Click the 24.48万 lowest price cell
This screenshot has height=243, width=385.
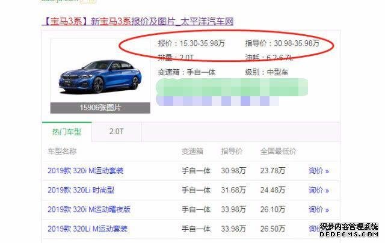273,190
